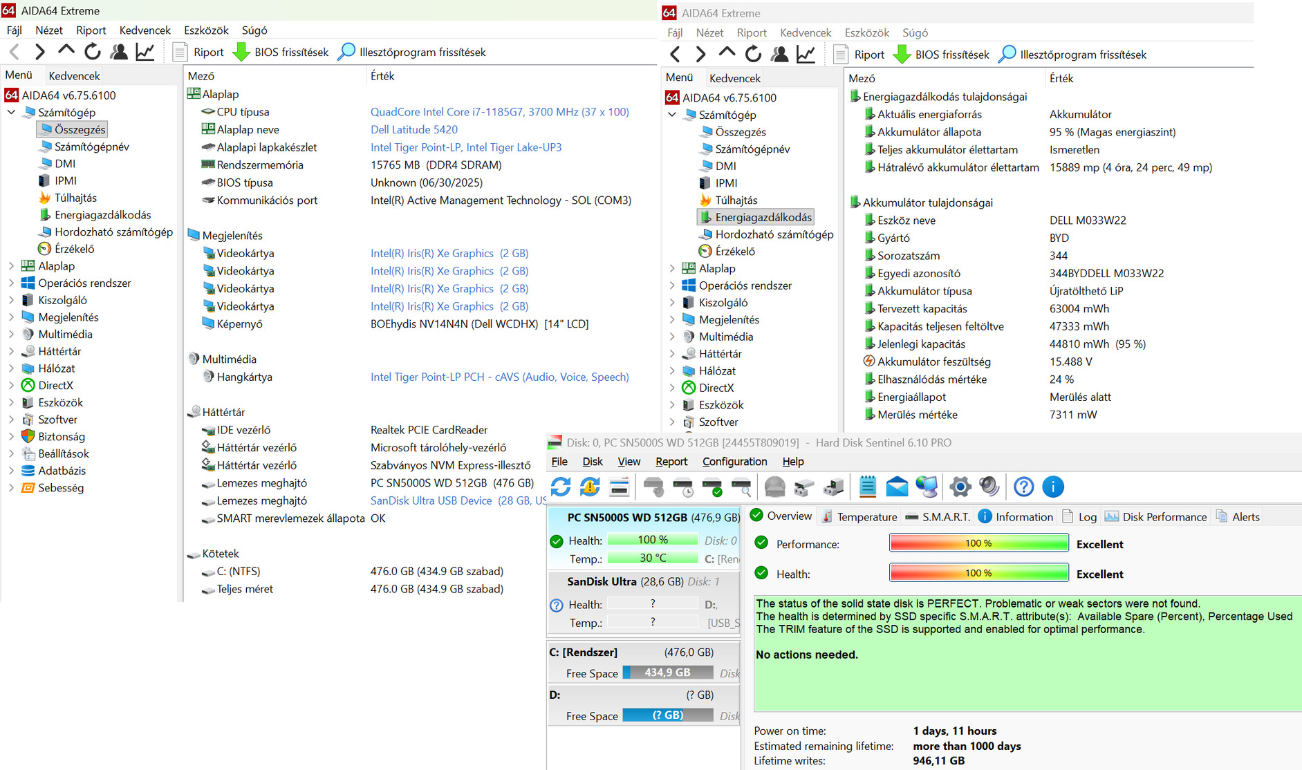This screenshot has height=770, width=1302.
Task: Open the blue notepad icon in Hard Disk Sentinel
Action: [867, 487]
